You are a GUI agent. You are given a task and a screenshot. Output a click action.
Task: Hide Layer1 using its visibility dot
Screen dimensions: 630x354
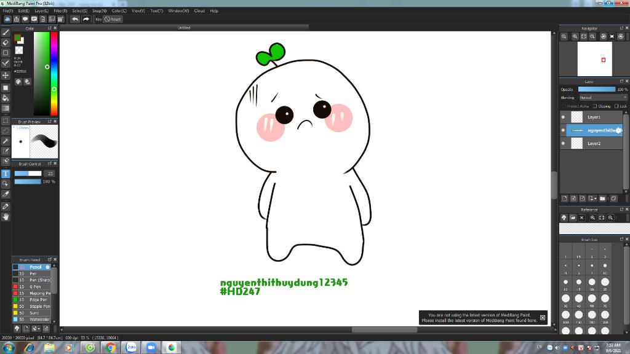click(x=563, y=117)
